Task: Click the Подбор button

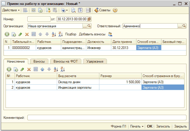Action: pos(71,34)
